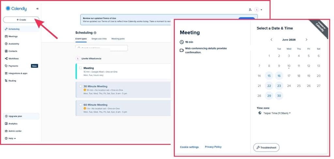Click the Workflows icon in sidebar
Image resolution: width=334 pixels, height=159 pixels.
[x=6, y=58]
